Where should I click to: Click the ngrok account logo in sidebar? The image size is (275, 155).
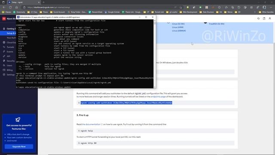[x=4, y=19]
